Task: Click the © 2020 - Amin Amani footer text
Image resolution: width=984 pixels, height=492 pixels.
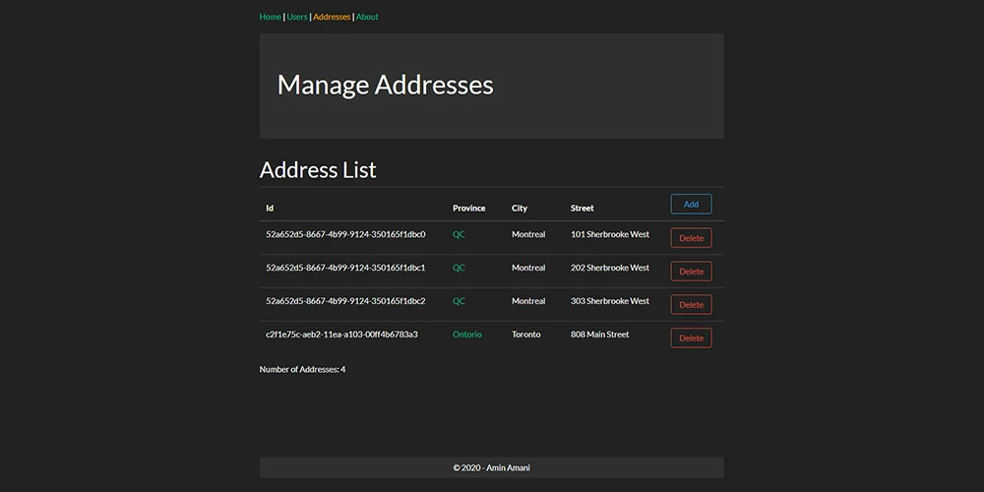Action: 491,467
